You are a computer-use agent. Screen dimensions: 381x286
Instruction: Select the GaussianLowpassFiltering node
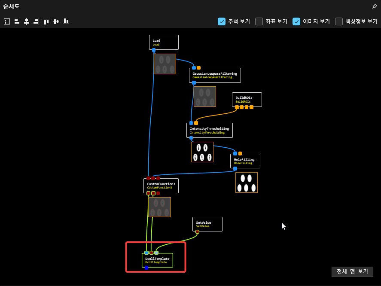(x=214, y=75)
